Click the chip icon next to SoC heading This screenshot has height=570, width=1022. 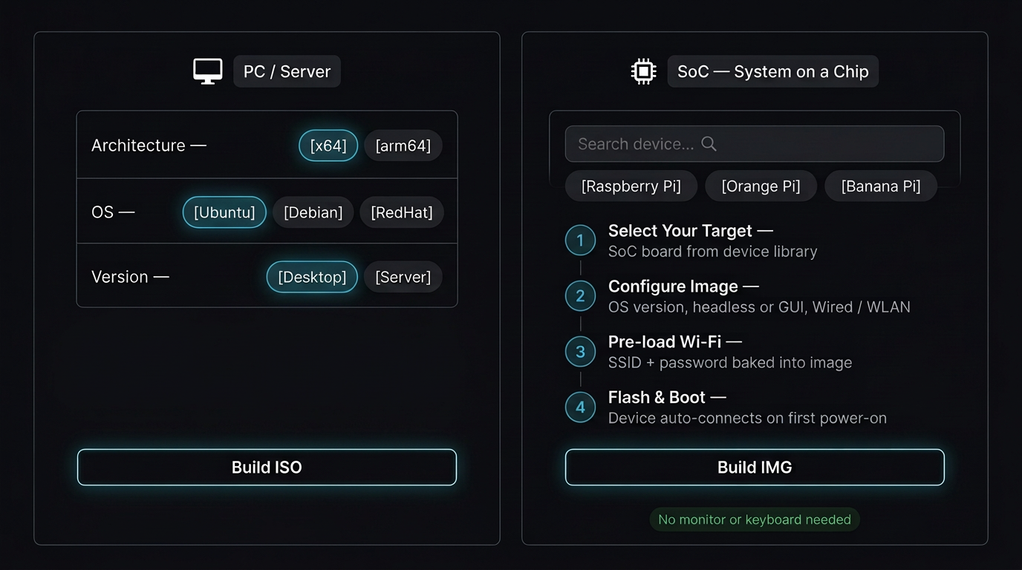pyautogui.click(x=642, y=71)
